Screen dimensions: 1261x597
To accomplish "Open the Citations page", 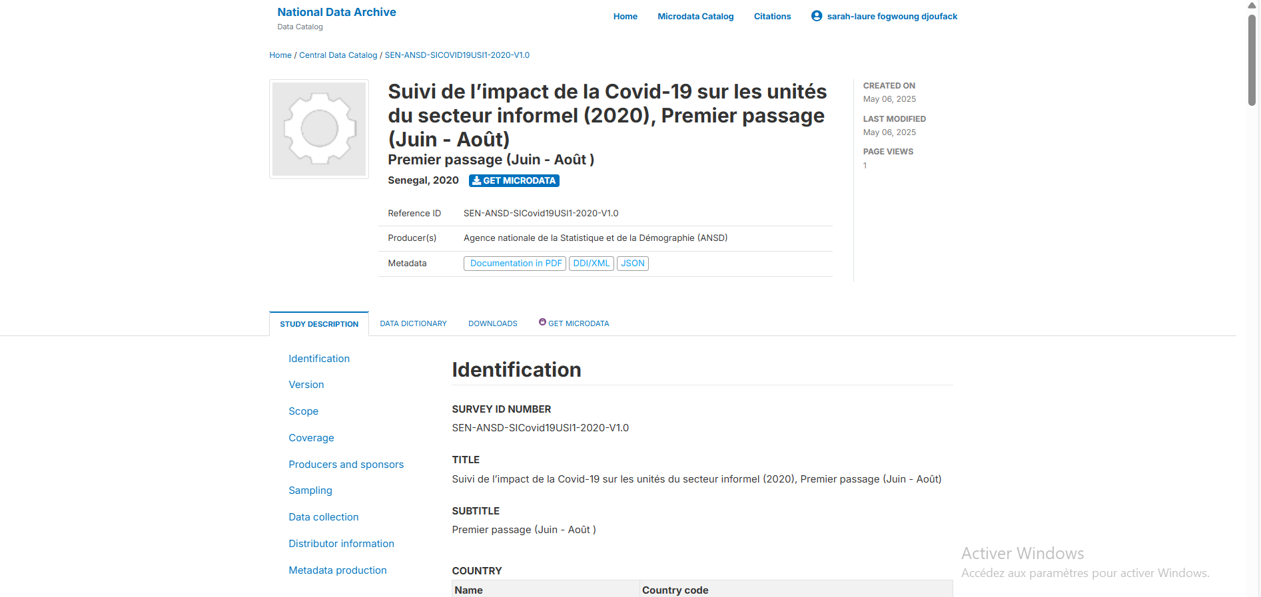I will point(772,17).
